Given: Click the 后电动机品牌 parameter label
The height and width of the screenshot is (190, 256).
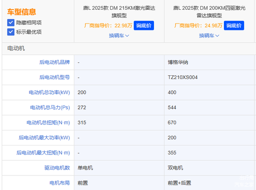Looking at the screenshot, I should (54, 62).
